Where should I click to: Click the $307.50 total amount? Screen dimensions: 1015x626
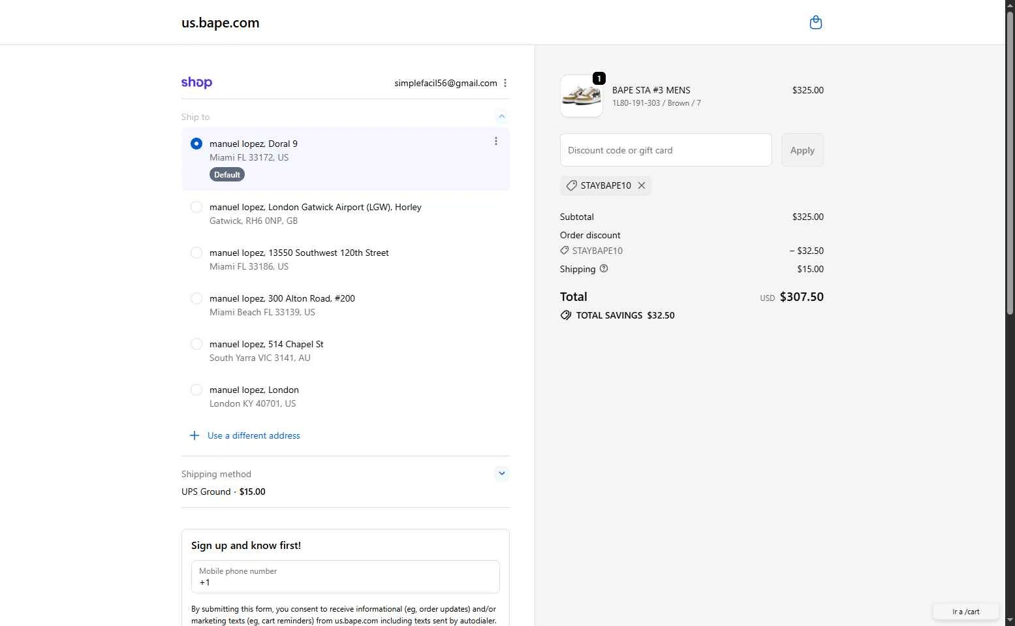click(x=802, y=297)
